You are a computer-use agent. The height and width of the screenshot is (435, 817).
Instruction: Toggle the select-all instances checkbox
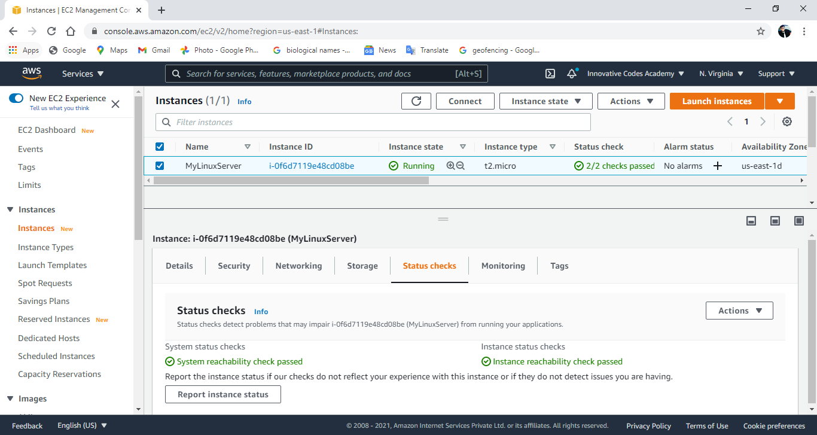click(x=160, y=146)
